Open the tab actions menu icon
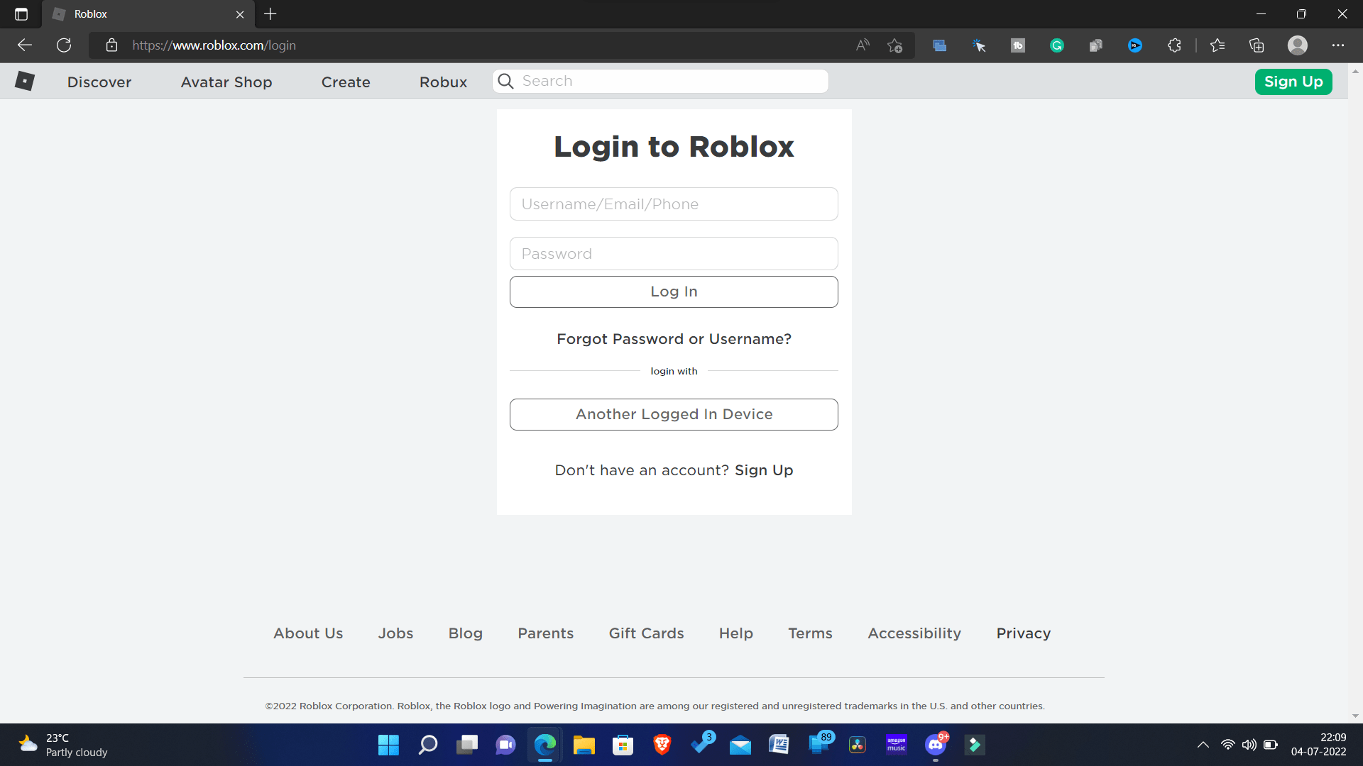This screenshot has height=766, width=1363. pyautogui.click(x=21, y=13)
